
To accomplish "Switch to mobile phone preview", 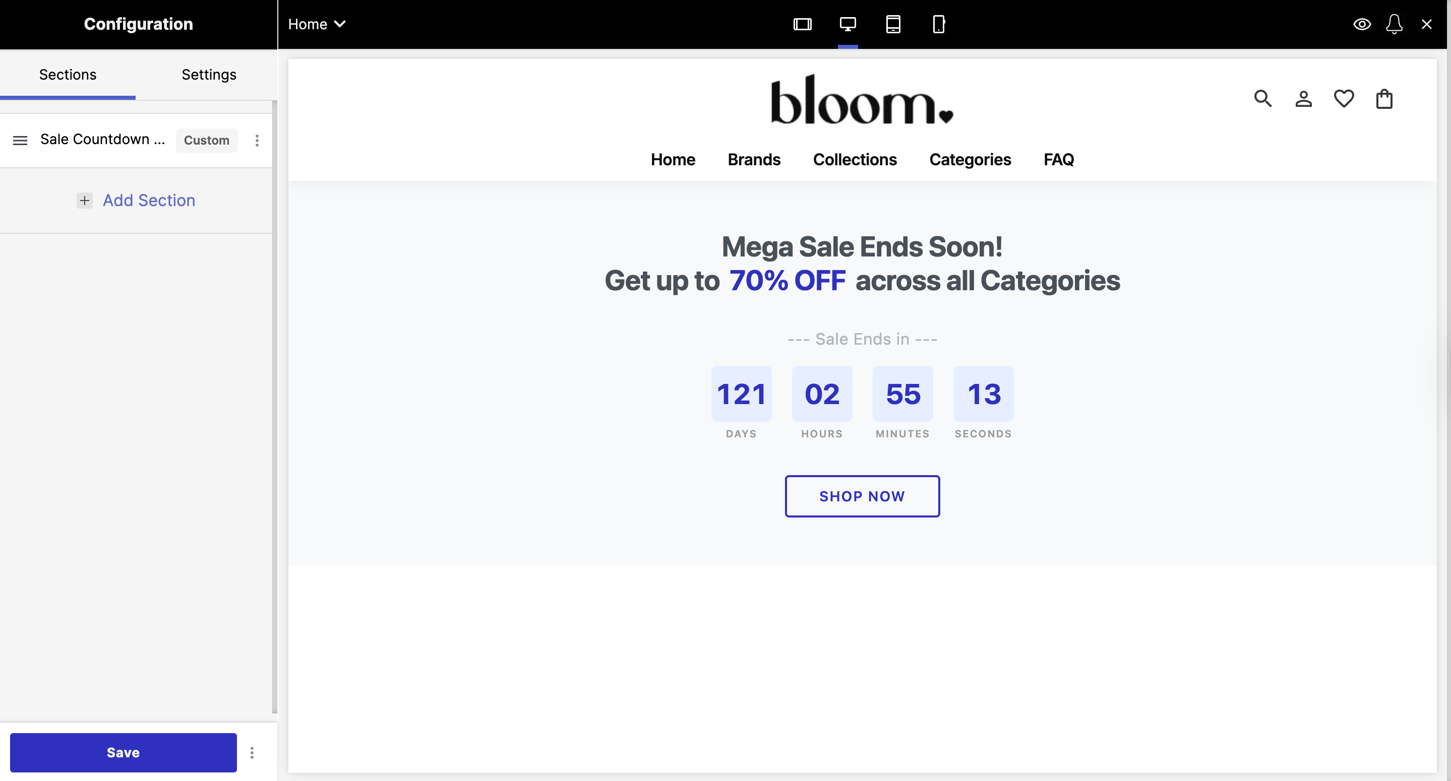I will click(938, 24).
